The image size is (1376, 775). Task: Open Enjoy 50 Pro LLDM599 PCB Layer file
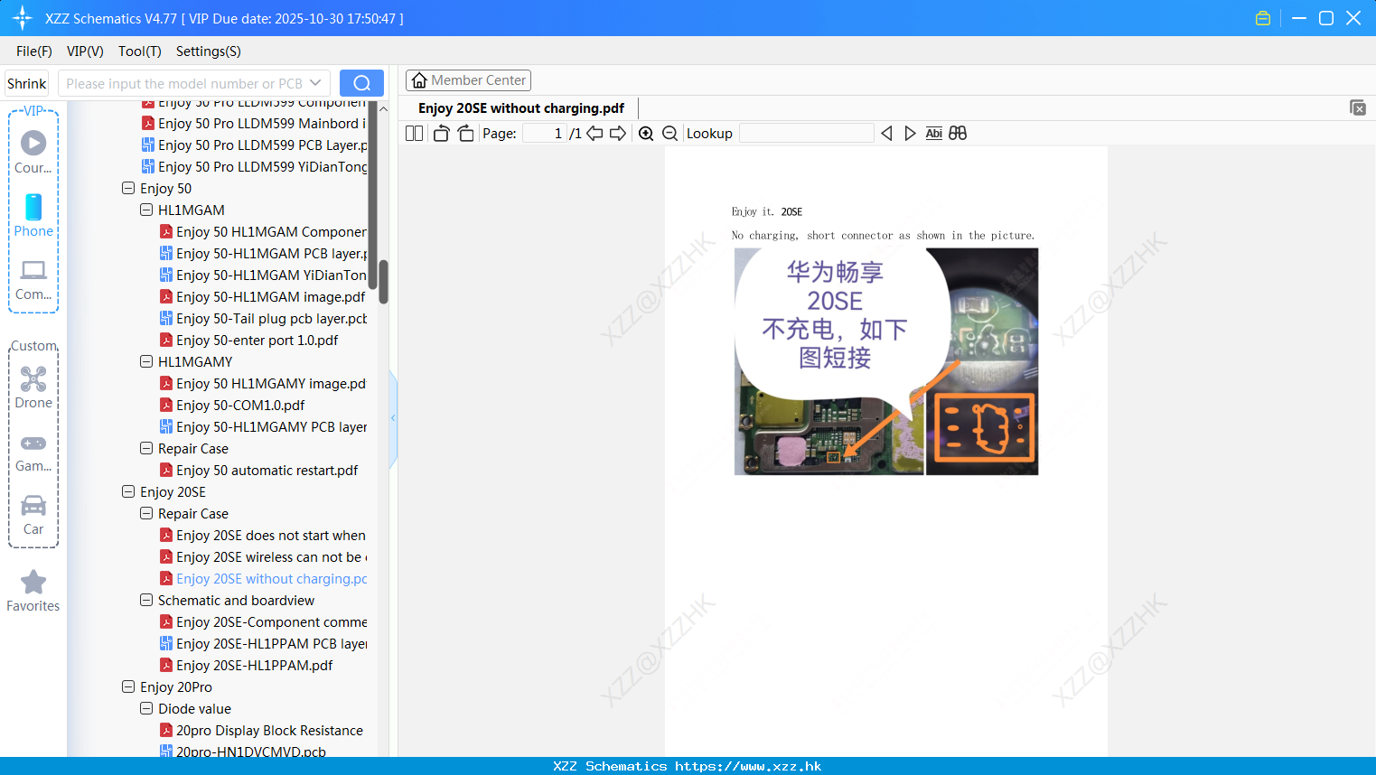[254, 145]
